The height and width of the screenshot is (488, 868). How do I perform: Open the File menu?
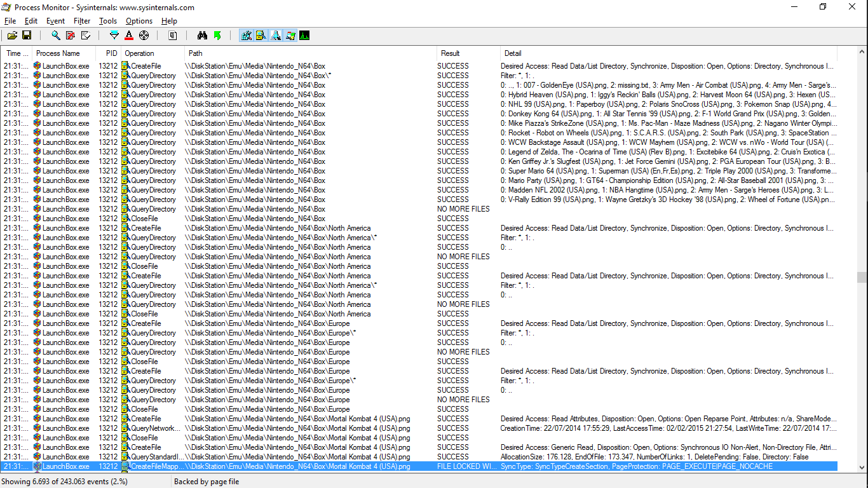click(x=10, y=21)
